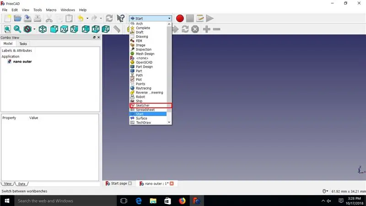Switch to the Tasks tab

pyautogui.click(x=23, y=43)
